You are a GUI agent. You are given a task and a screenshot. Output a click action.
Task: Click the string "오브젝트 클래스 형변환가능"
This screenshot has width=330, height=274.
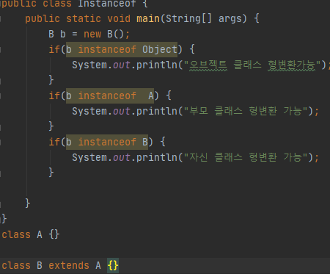click(252, 65)
